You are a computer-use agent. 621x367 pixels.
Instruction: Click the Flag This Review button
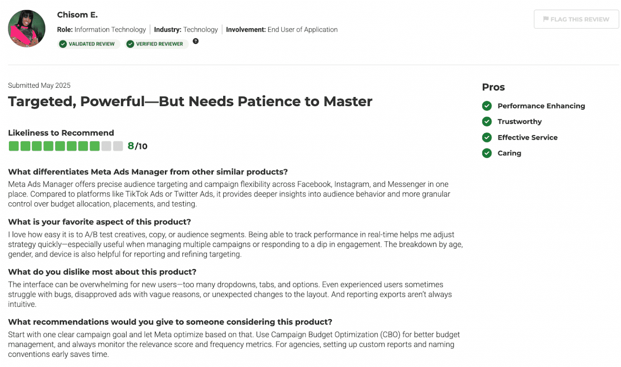[576, 19]
